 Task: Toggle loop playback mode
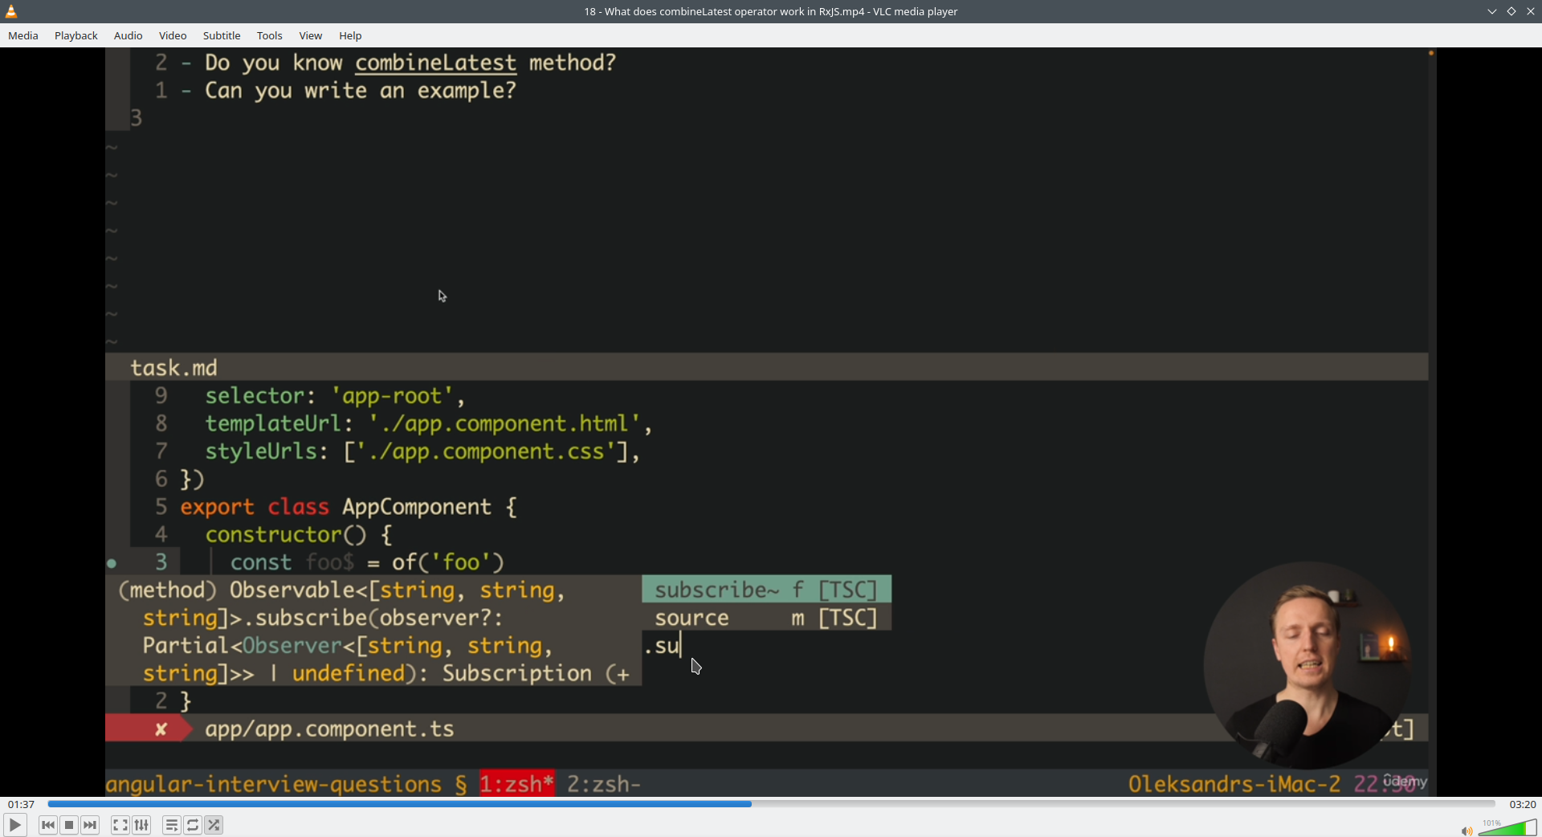[193, 825]
